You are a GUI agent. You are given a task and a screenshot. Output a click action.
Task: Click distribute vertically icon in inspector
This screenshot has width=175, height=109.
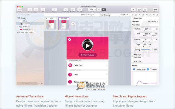[x=136, y=15]
